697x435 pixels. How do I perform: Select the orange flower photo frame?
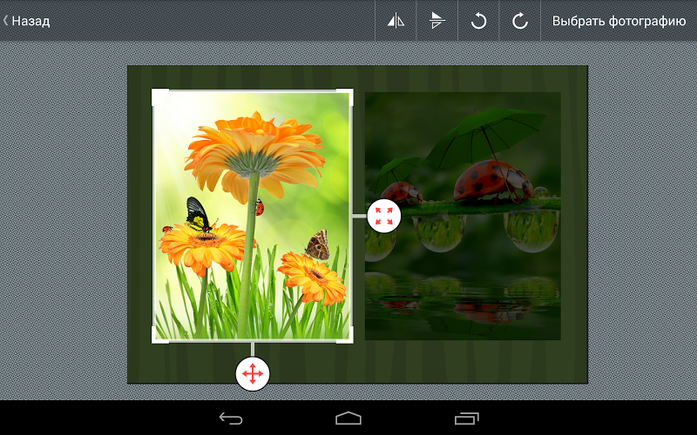coord(253,216)
